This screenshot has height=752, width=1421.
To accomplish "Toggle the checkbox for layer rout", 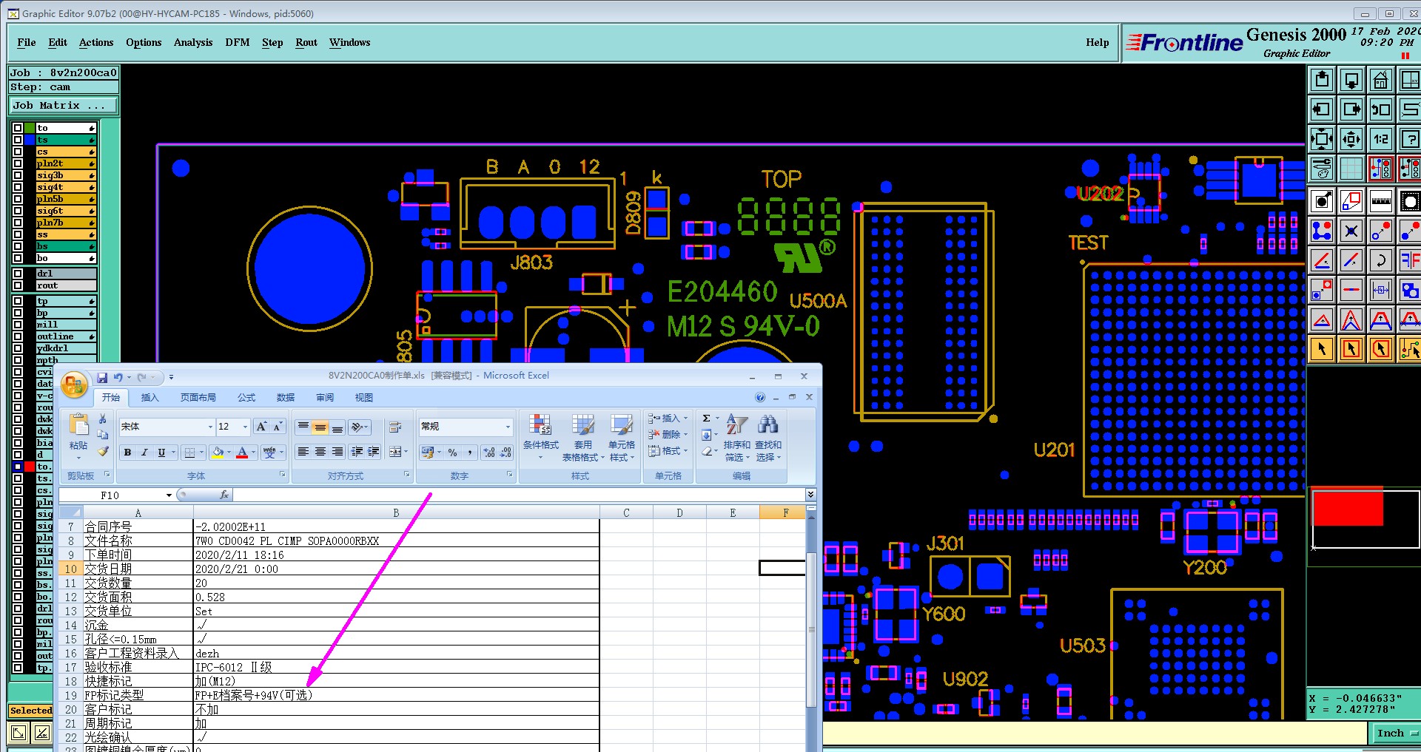I will [x=18, y=285].
